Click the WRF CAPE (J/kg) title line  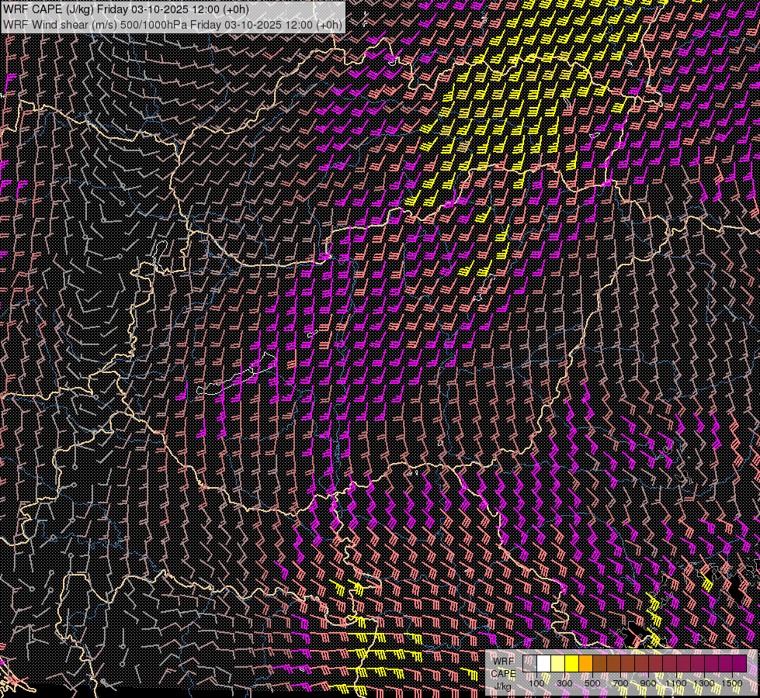point(126,9)
